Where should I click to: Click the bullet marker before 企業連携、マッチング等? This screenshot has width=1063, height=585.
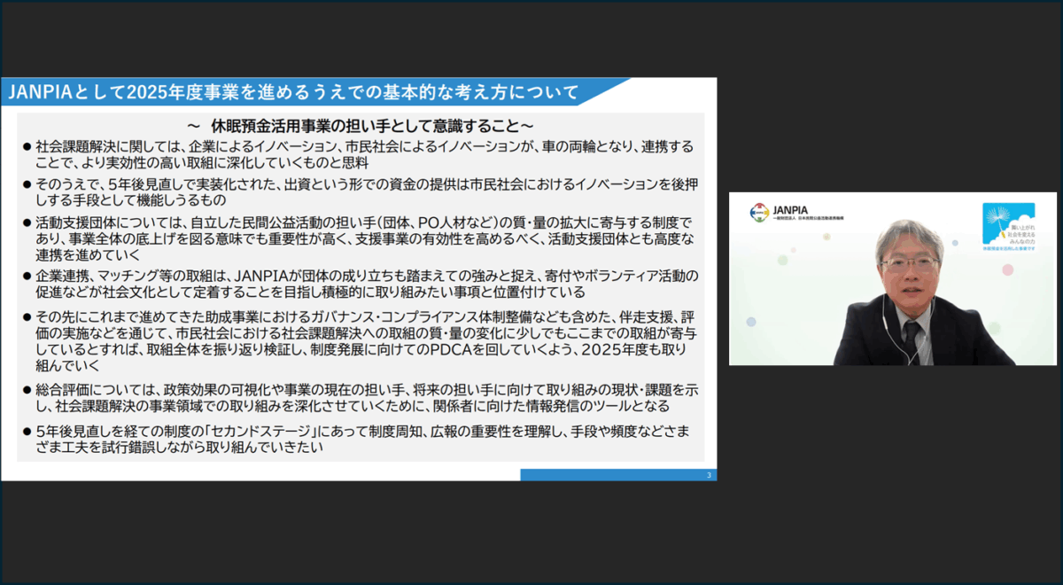tap(27, 276)
